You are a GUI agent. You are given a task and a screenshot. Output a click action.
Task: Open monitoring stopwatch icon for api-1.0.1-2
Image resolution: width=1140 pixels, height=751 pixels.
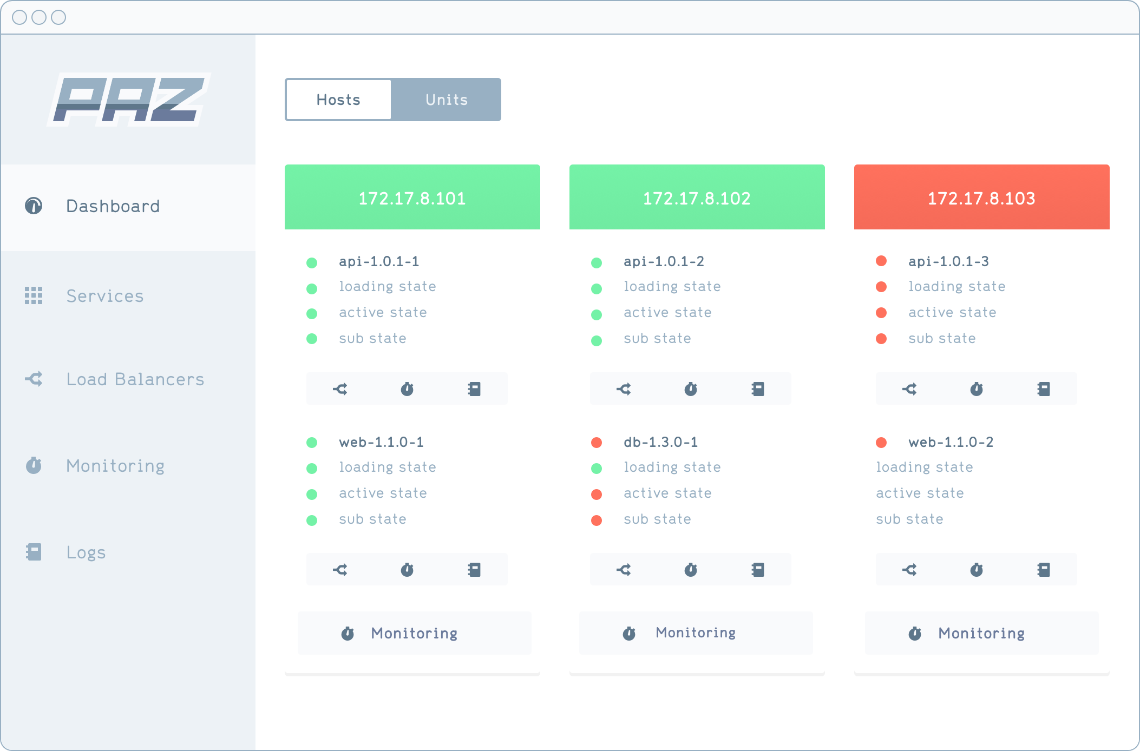pyautogui.click(x=691, y=388)
